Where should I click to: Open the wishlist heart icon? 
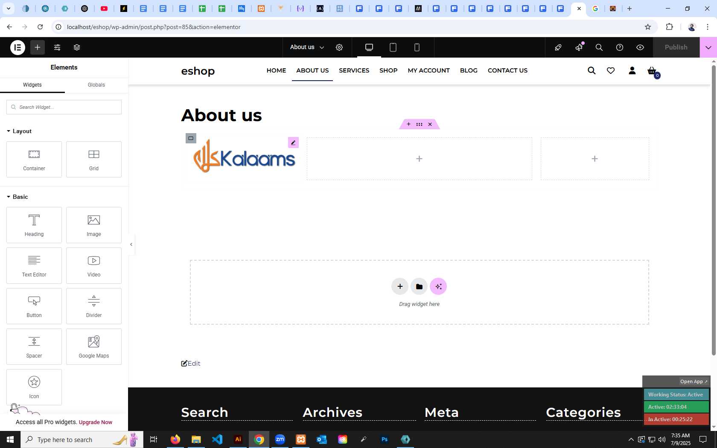(x=611, y=70)
